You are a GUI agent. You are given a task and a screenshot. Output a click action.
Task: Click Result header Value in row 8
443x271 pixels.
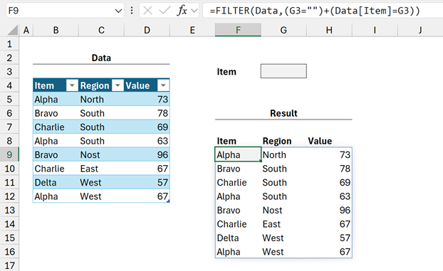(x=329, y=141)
